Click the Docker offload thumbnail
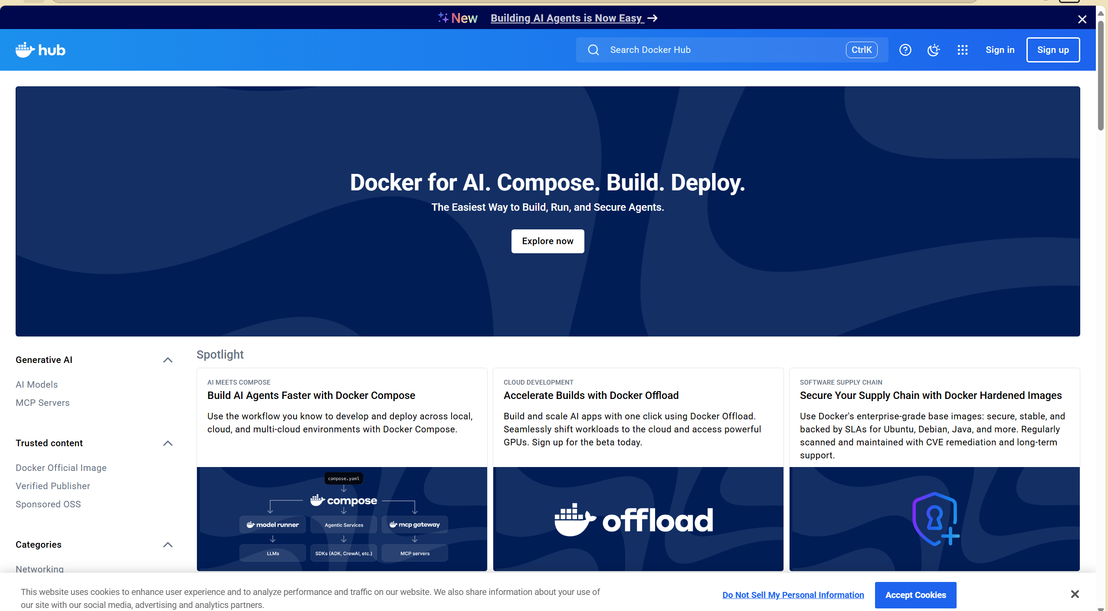Viewport: 1108px width, 611px height. tap(638, 519)
